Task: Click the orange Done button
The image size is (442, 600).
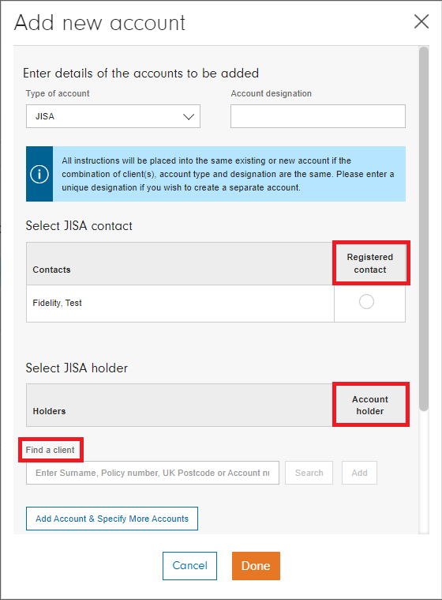Action: 256,565
